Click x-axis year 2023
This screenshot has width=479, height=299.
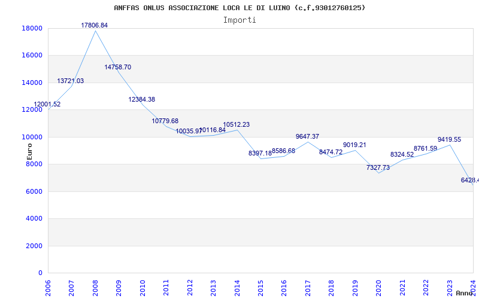(x=450, y=288)
